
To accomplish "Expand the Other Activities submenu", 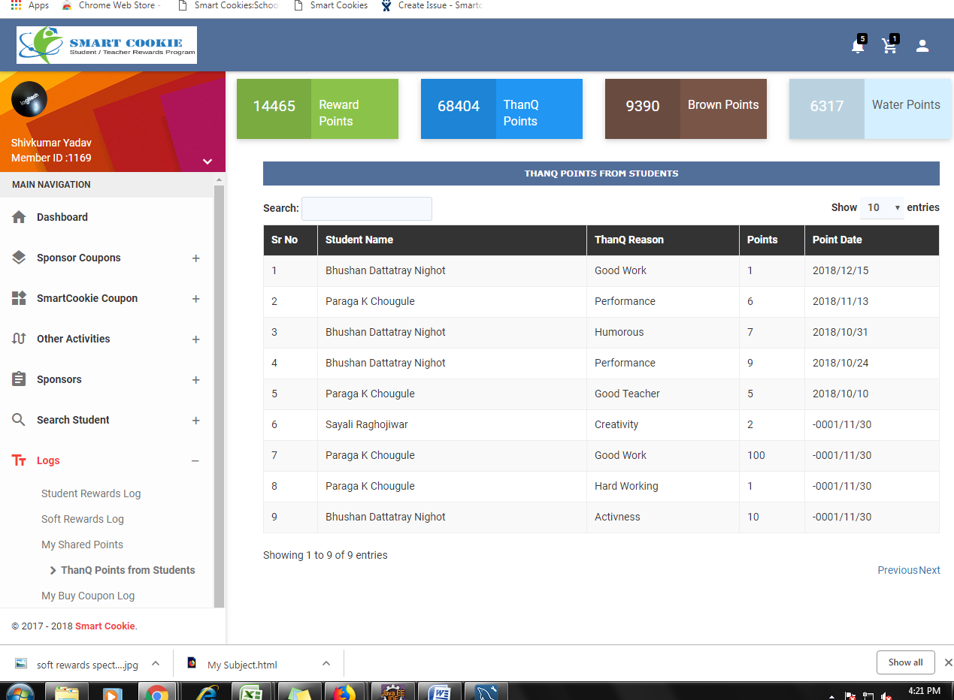I will click(x=195, y=339).
